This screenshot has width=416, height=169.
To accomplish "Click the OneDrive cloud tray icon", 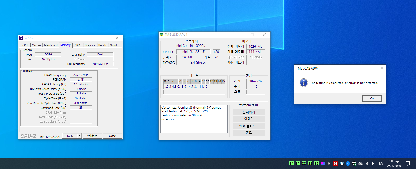I will click(361, 164).
